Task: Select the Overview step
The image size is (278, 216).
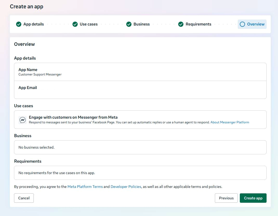Action: [252, 24]
